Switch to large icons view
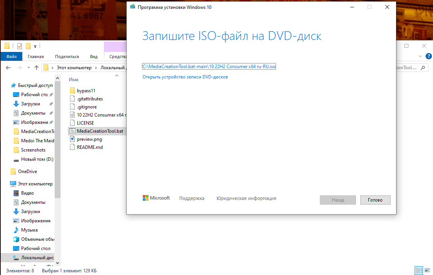 click(427, 271)
